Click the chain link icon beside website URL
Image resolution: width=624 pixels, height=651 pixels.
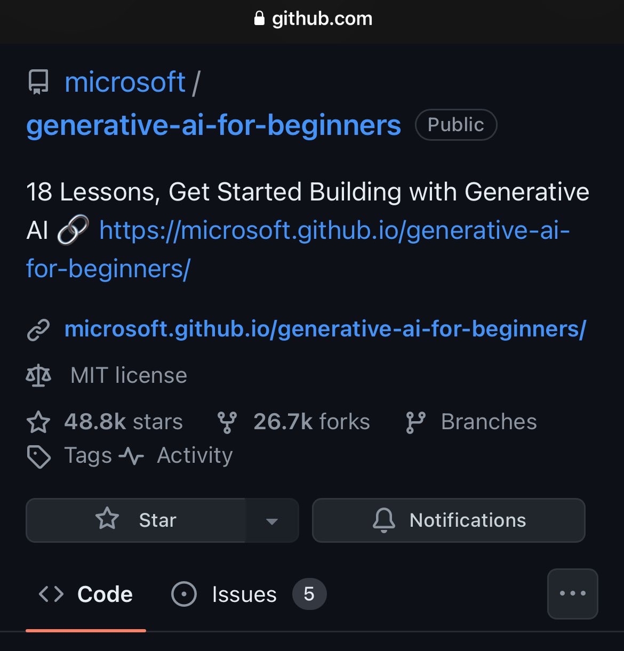click(38, 330)
